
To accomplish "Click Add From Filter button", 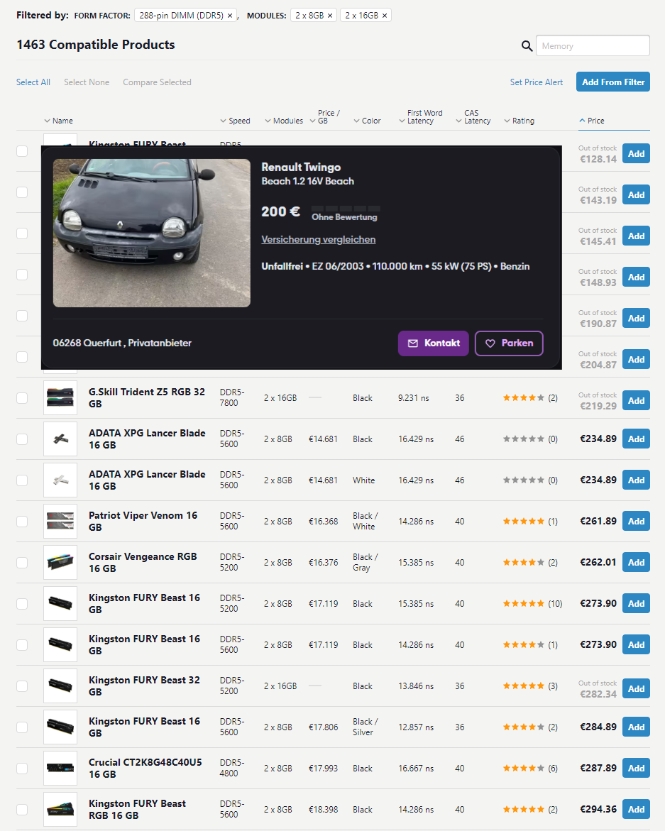I will pyautogui.click(x=613, y=82).
